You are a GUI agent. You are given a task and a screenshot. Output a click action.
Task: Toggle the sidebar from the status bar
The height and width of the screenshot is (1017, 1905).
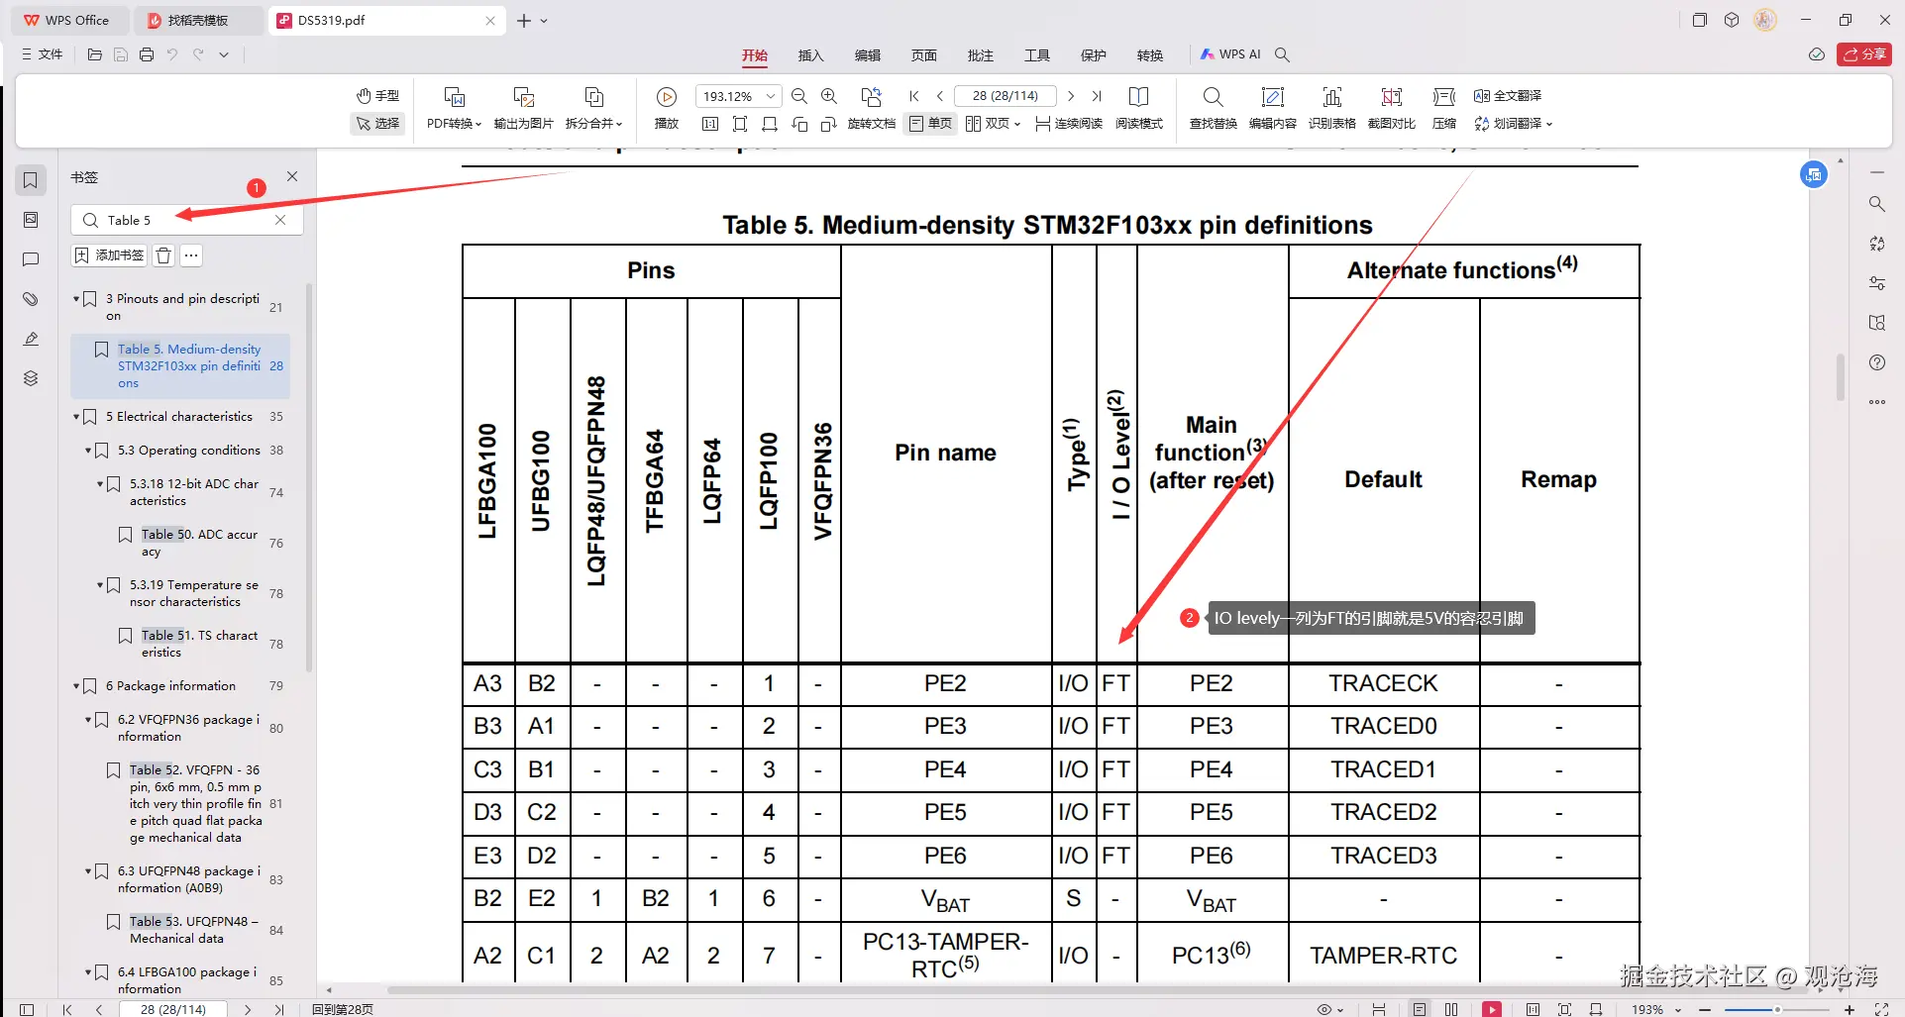click(27, 1009)
